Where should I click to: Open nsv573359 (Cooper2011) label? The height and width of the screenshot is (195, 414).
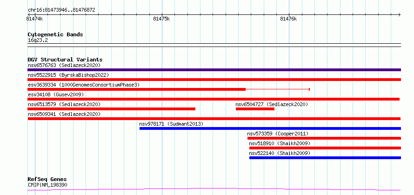278,134
